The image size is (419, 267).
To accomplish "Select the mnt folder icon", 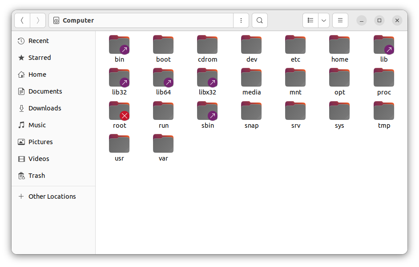I will coord(295,78).
